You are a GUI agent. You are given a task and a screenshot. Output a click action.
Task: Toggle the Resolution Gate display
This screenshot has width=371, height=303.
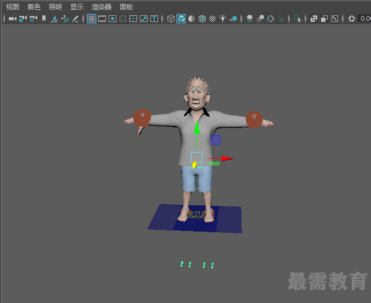tap(113, 19)
